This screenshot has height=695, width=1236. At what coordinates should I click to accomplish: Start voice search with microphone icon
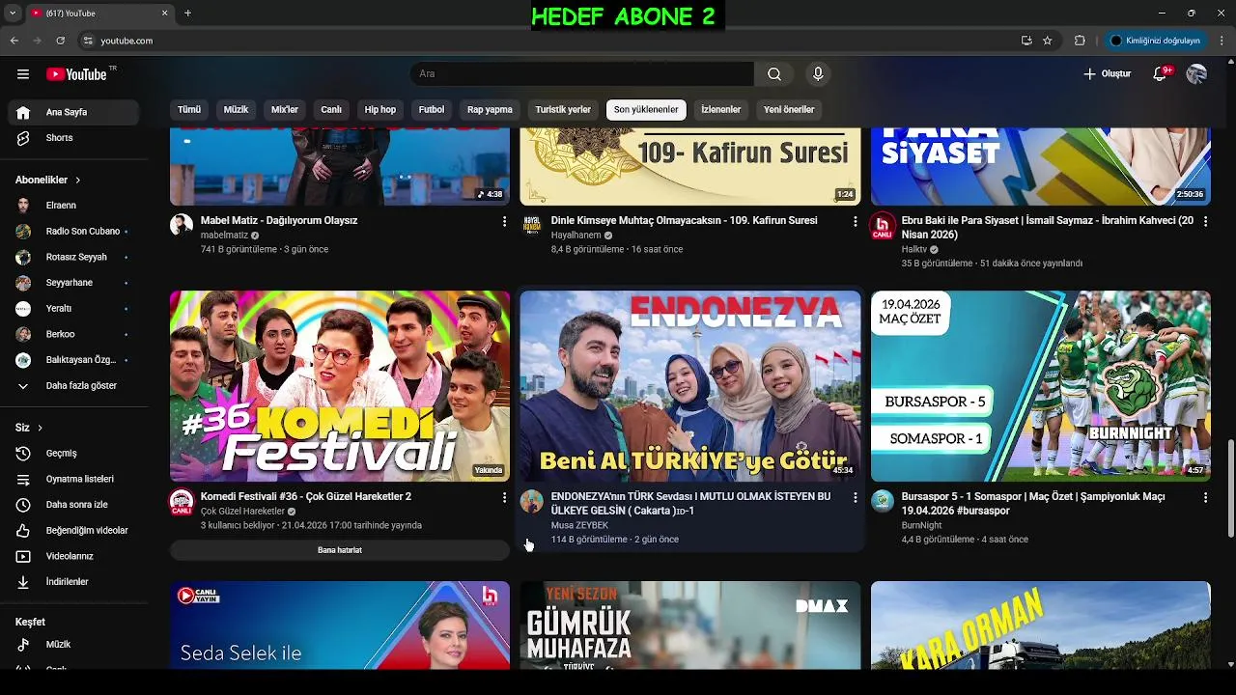coord(818,74)
